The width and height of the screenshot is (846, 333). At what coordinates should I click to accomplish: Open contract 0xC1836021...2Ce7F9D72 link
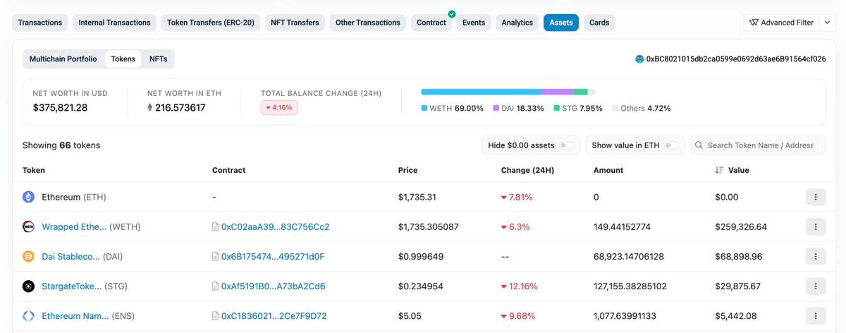tap(274, 316)
